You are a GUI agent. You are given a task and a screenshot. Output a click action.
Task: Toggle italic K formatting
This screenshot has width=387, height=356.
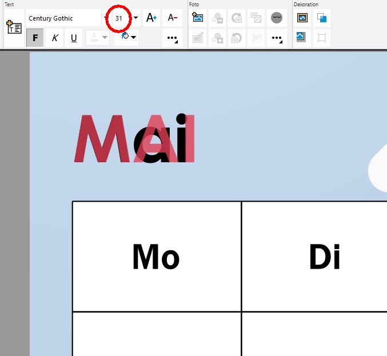[54, 38]
